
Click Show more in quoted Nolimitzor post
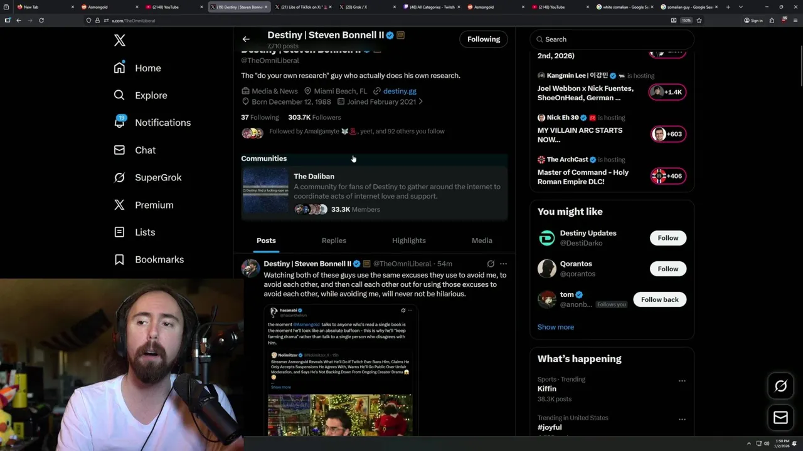[x=280, y=387]
